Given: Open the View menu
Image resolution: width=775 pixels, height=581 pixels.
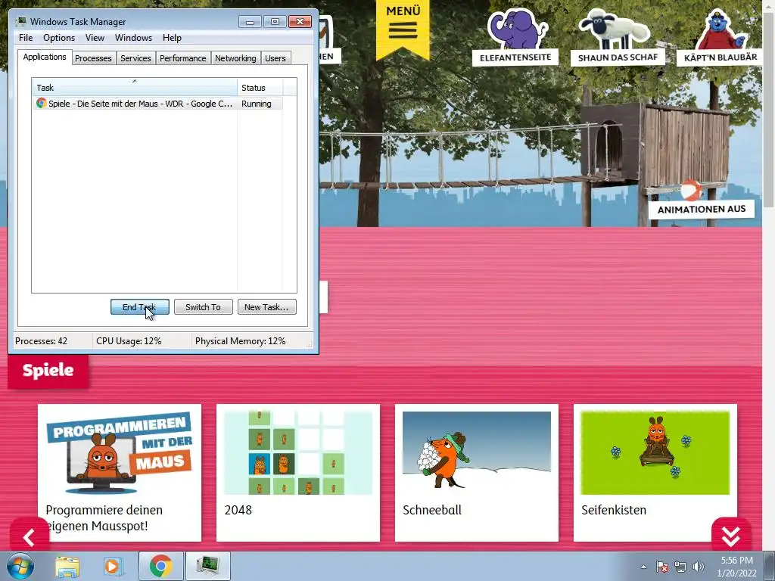Looking at the screenshot, I should point(95,38).
